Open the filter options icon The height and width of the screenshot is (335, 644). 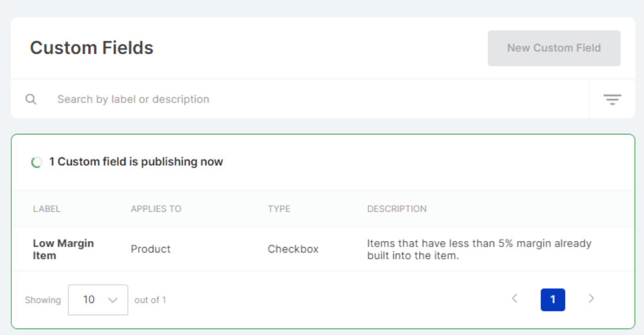pyautogui.click(x=612, y=99)
